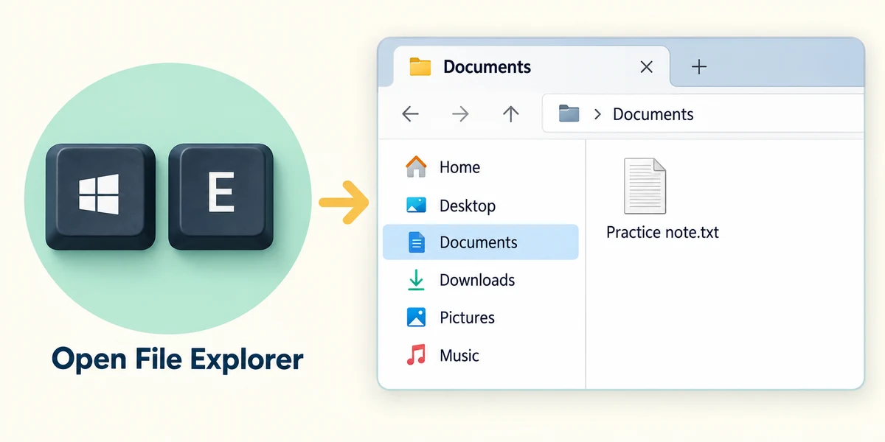Open a new tab with the plus button
Screen dimensions: 885x442
[x=699, y=67]
